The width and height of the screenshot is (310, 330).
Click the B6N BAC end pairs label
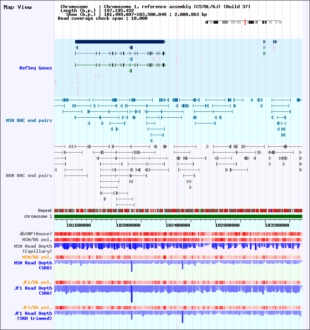29,175
